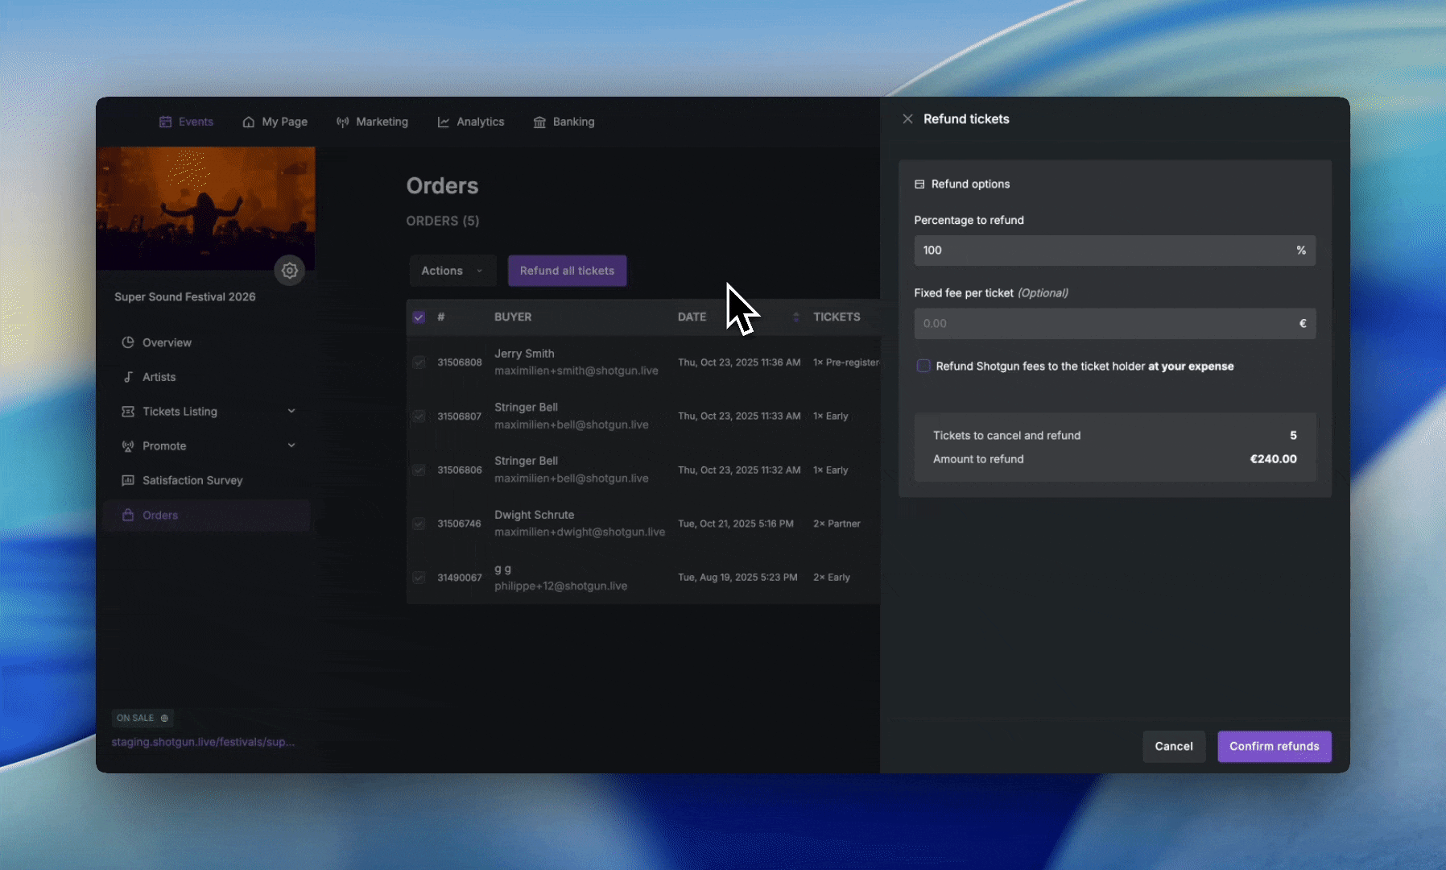This screenshot has height=870, width=1446.
Task: Toggle checkbox for order 31506808
Action: pyautogui.click(x=419, y=362)
